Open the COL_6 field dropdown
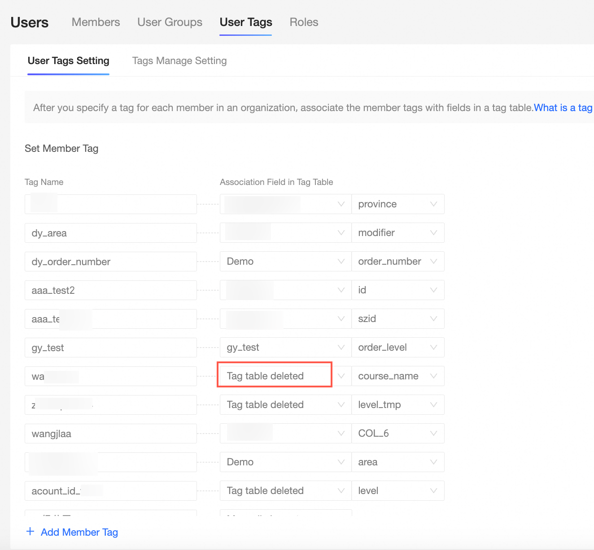The image size is (594, 550). point(397,434)
